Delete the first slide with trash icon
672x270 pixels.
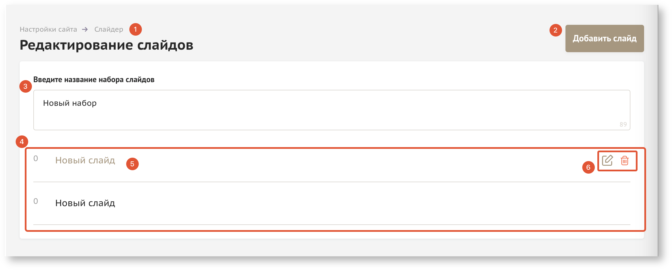tap(625, 161)
